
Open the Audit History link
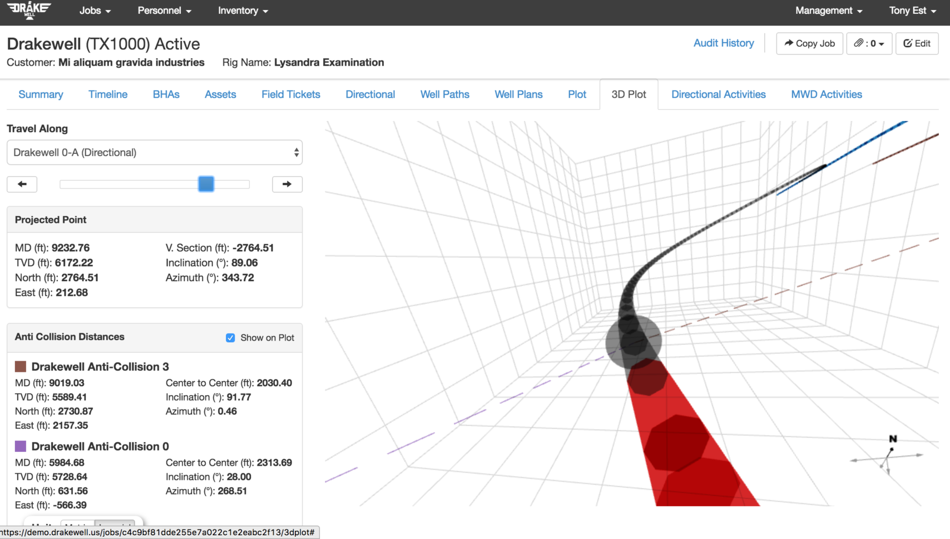724,43
